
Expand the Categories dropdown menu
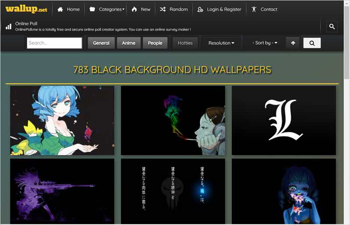pyautogui.click(x=112, y=9)
